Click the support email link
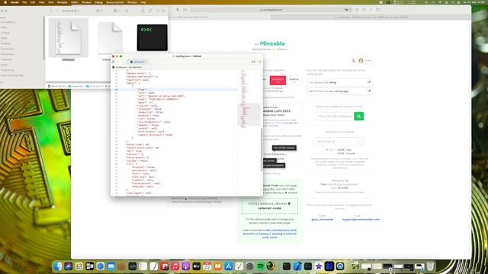Viewport: 488px width, 274px height. 361,219
